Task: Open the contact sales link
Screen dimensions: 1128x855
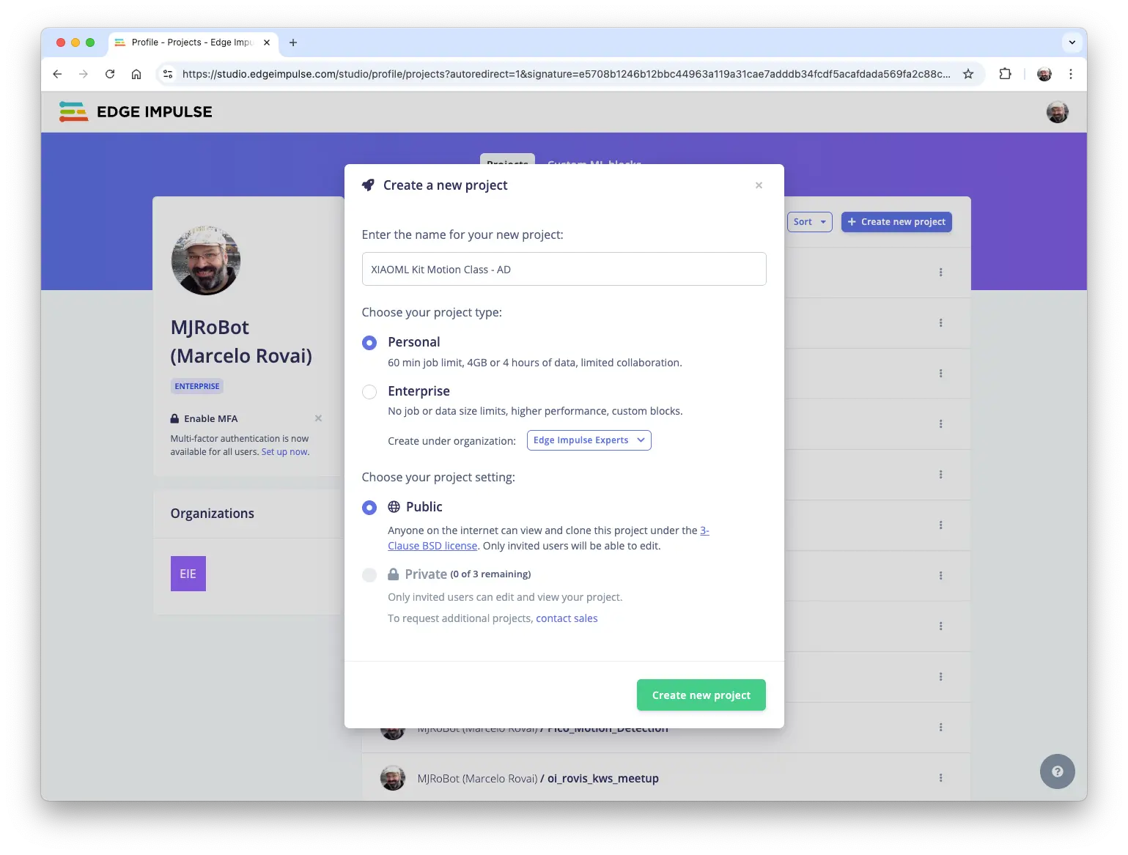Action: 567,618
